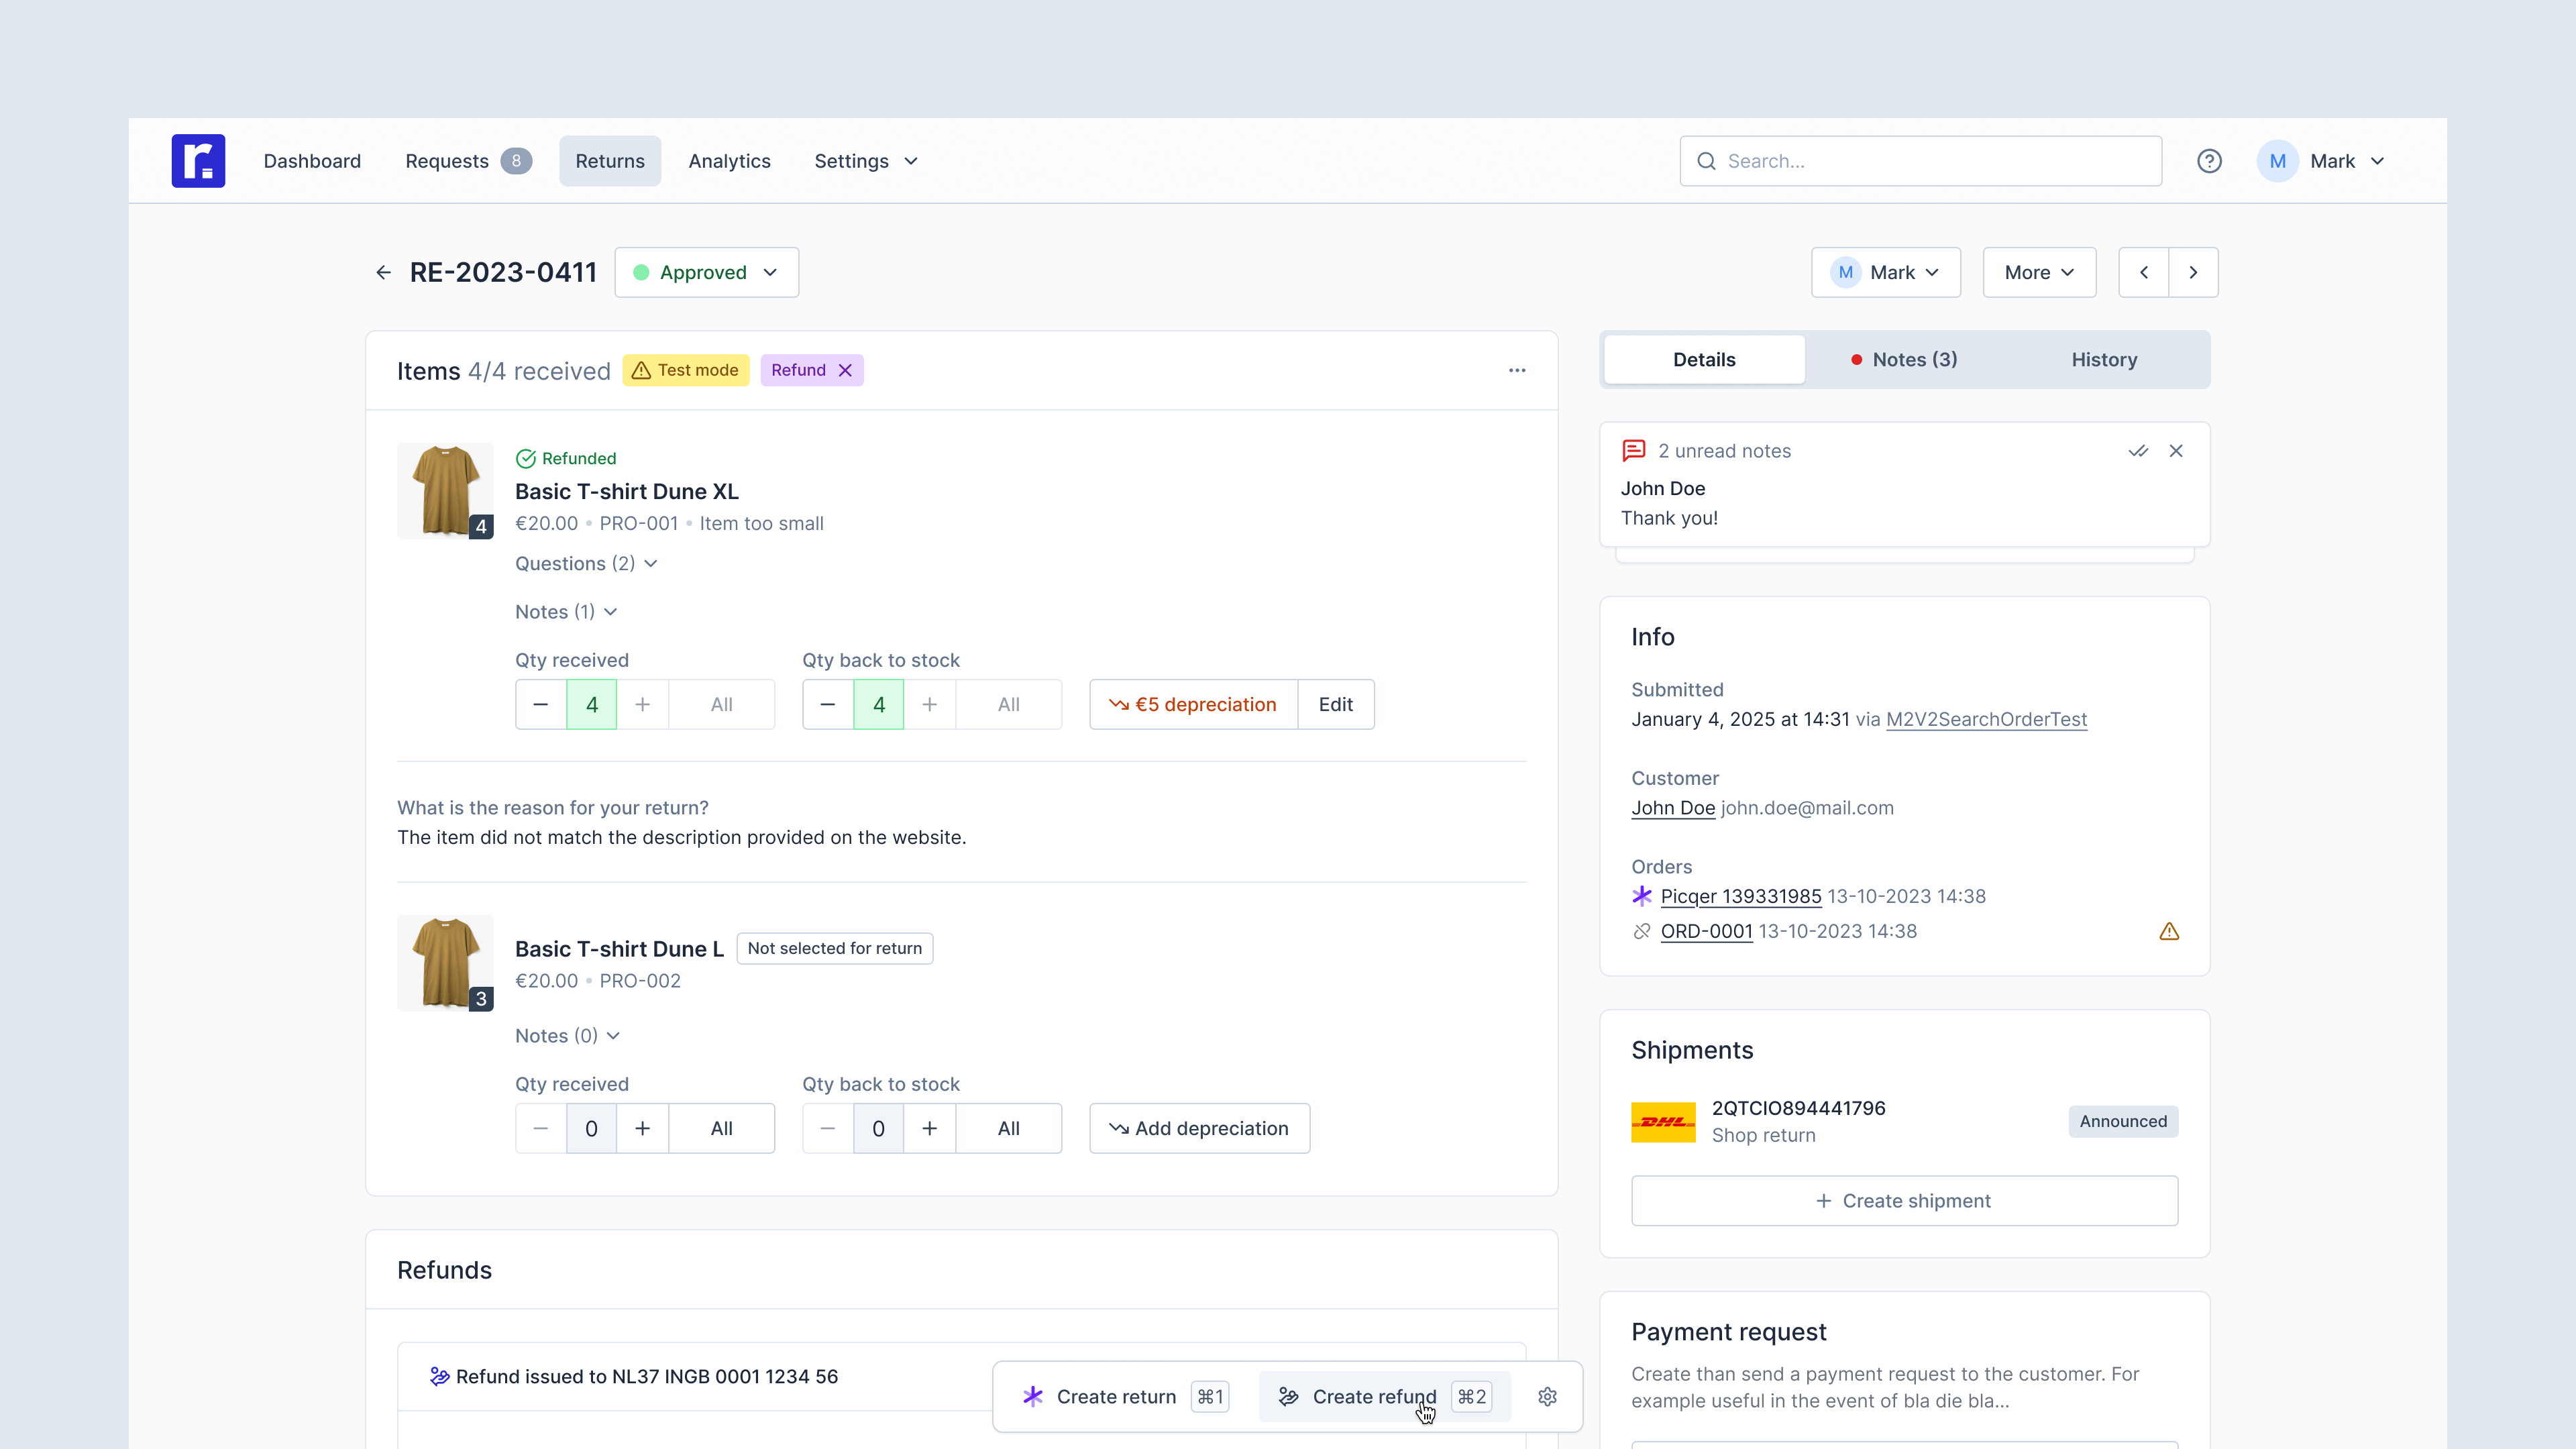Image resolution: width=2576 pixels, height=1449 pixels.
Task: Remove the Refund filter tag
Action: tap(845, 370)
